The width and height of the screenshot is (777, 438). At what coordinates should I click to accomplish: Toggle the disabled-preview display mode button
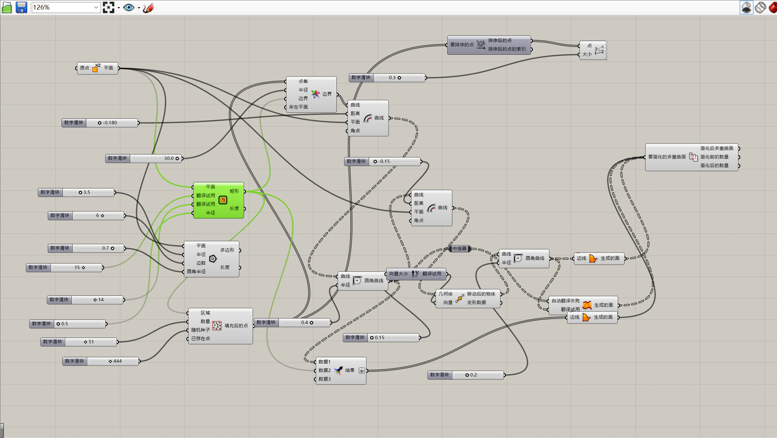point(746,7)
